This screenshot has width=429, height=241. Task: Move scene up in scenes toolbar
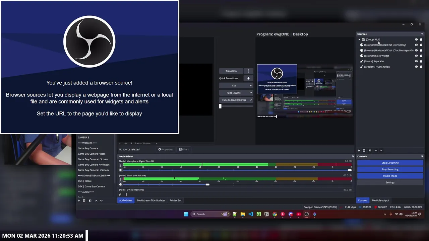pyautogui.click(x=96, y=200)
